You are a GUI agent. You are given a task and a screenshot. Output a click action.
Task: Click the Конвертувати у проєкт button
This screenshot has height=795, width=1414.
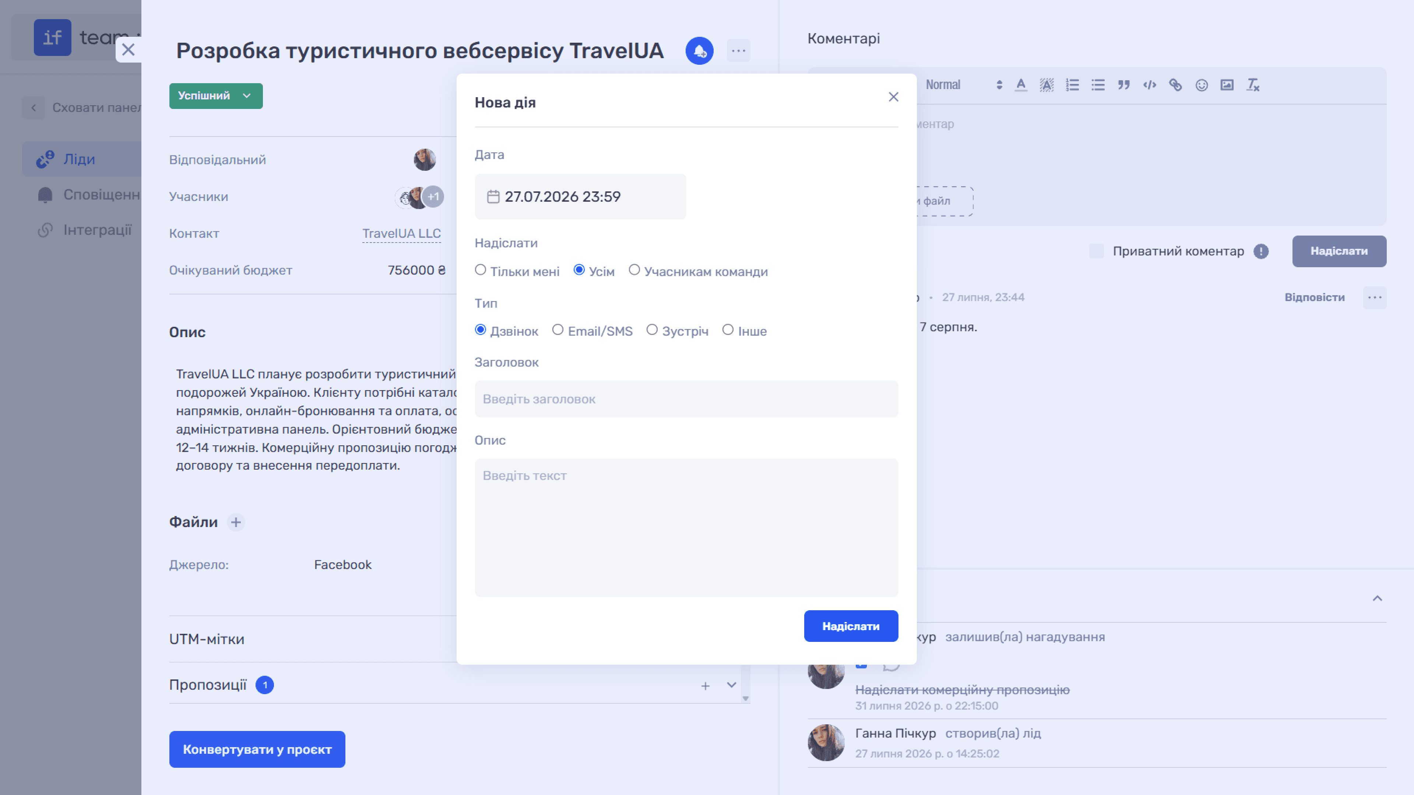pyautogui.click(x=257, y=749)
